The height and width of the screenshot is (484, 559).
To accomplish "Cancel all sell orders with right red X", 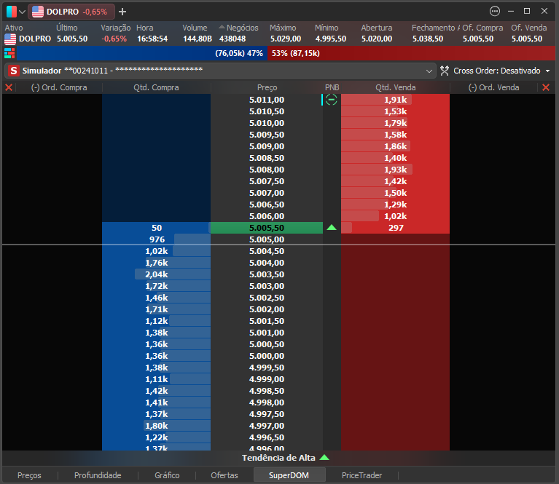I will tap(545, 87).
